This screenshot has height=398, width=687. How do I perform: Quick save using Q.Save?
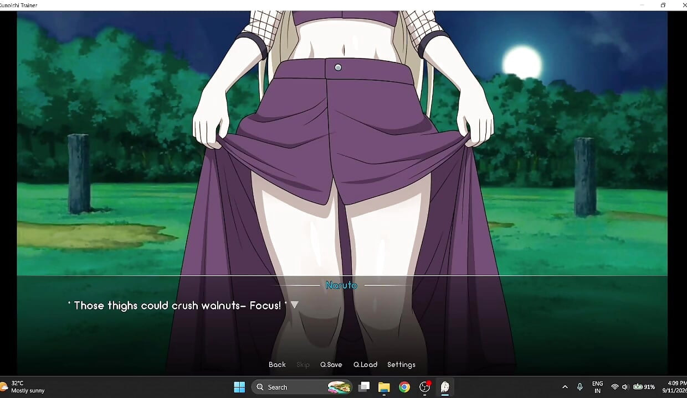tap(331, 365)
